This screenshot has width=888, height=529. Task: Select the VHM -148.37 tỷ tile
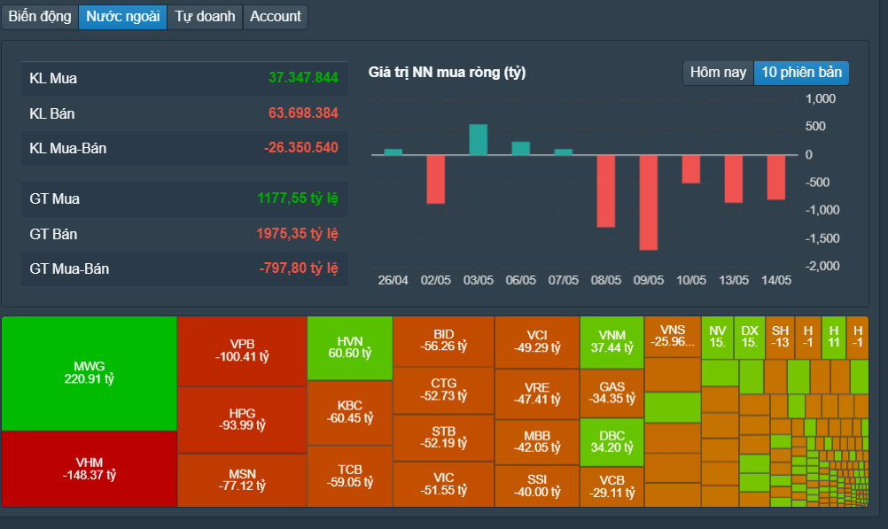(x=90, y=469)
